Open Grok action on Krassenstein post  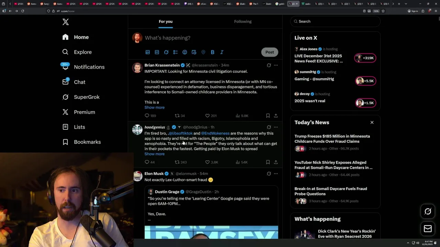tap(269, 65)
